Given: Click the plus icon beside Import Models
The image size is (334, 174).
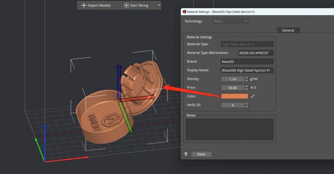Looking at the screenshot, I should pos(83,5).
